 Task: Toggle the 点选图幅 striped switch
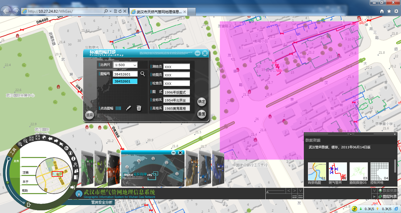pos(118,108)
